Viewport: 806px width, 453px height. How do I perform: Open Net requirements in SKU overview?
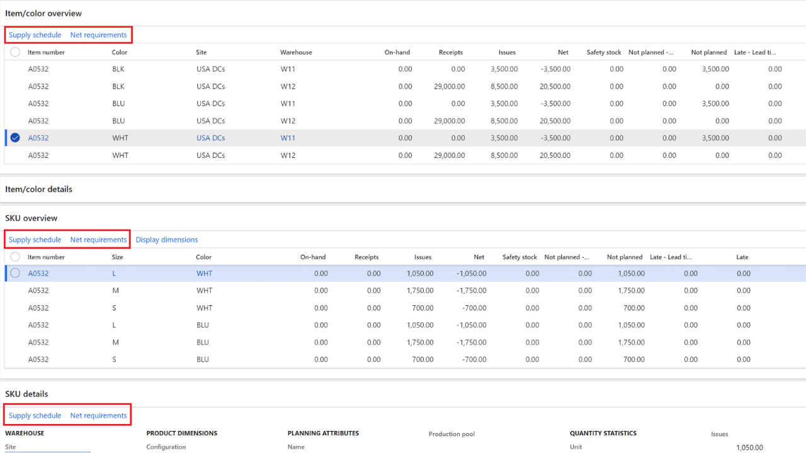pyautogui.click(x=98, y=239)
